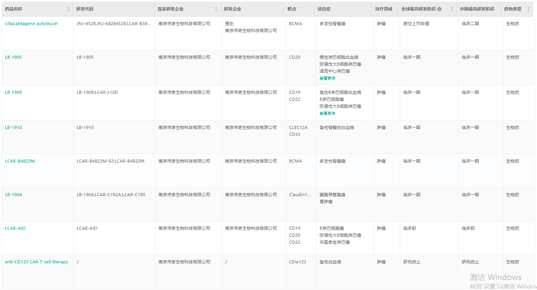
Task: Click 研究终止 under 中国最高研发阶段
Action: click(470, 262)
